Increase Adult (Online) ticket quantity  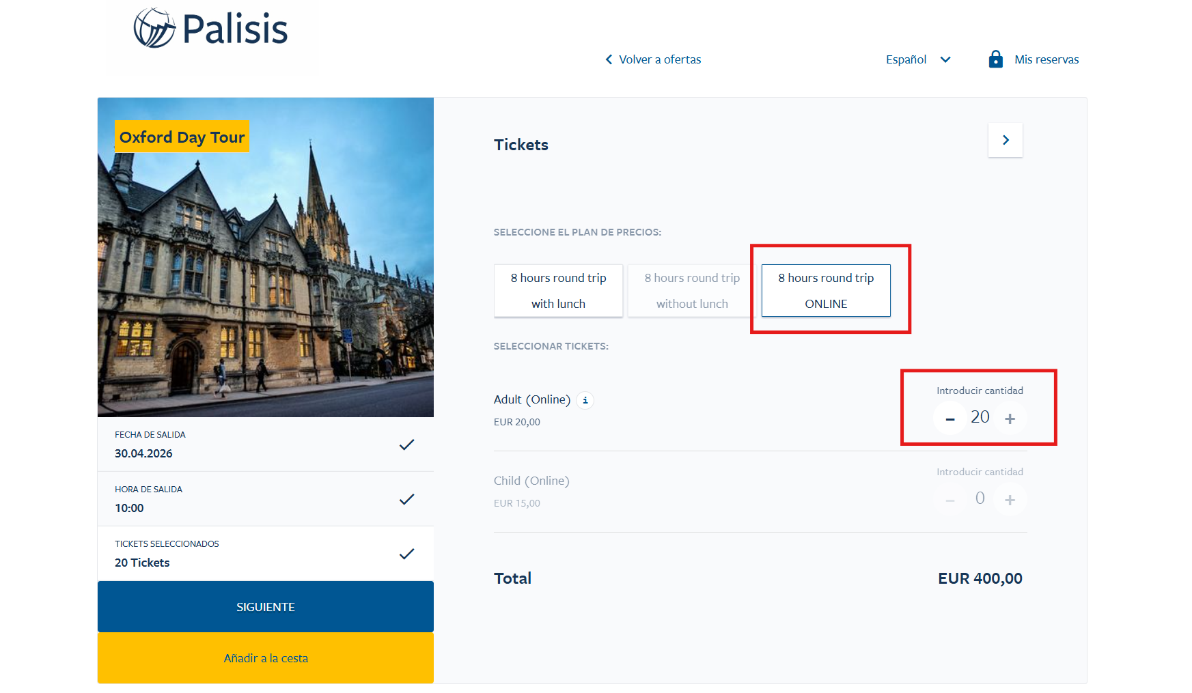1010,419
